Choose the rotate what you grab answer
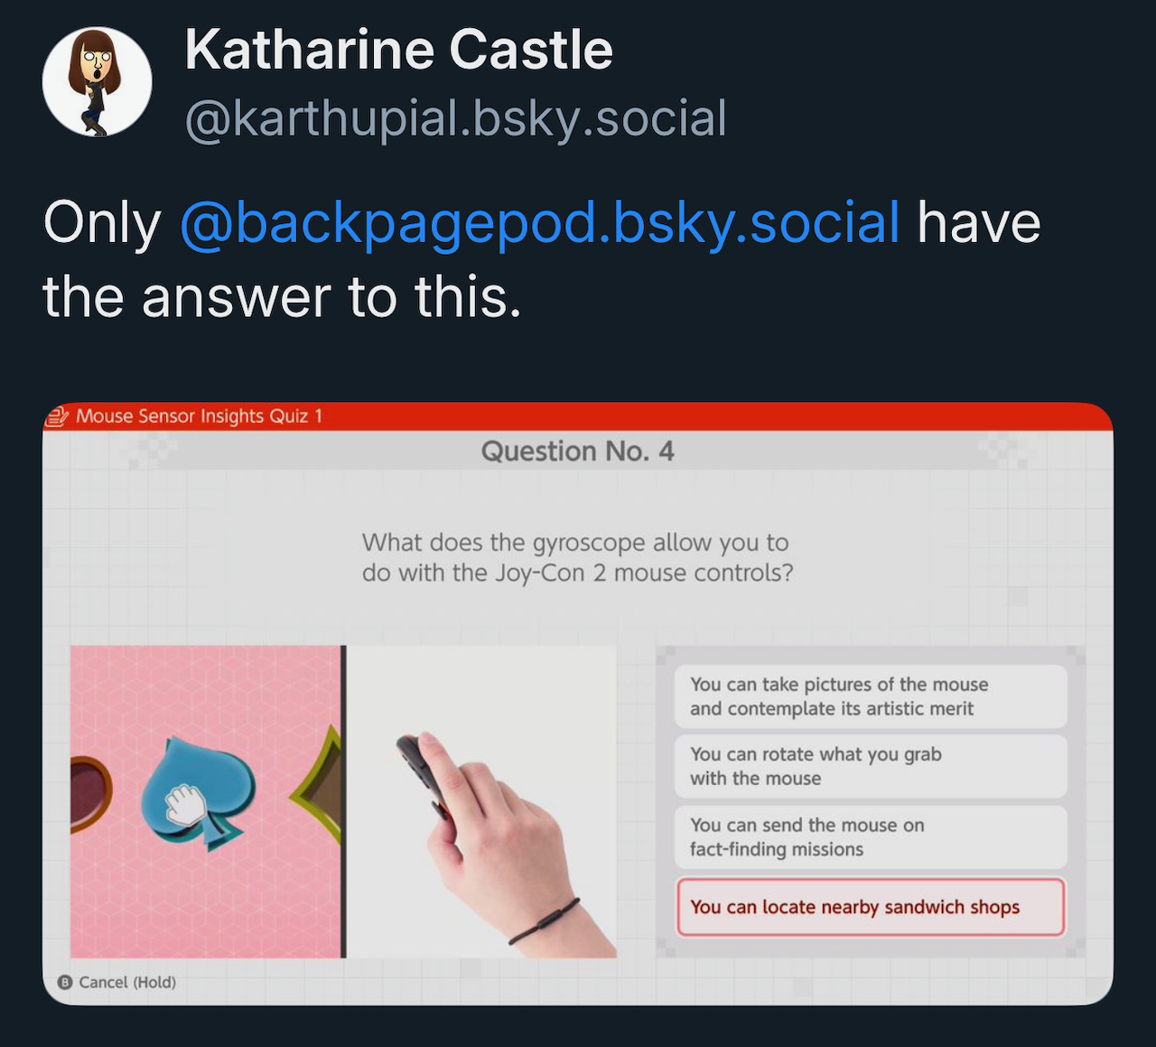 (871, 766)
